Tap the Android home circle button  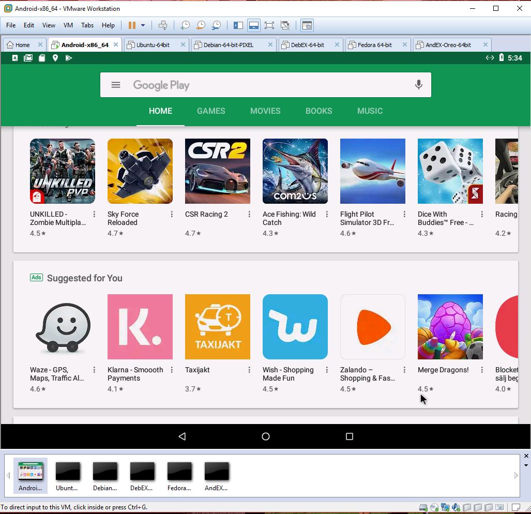click(266, 436)
